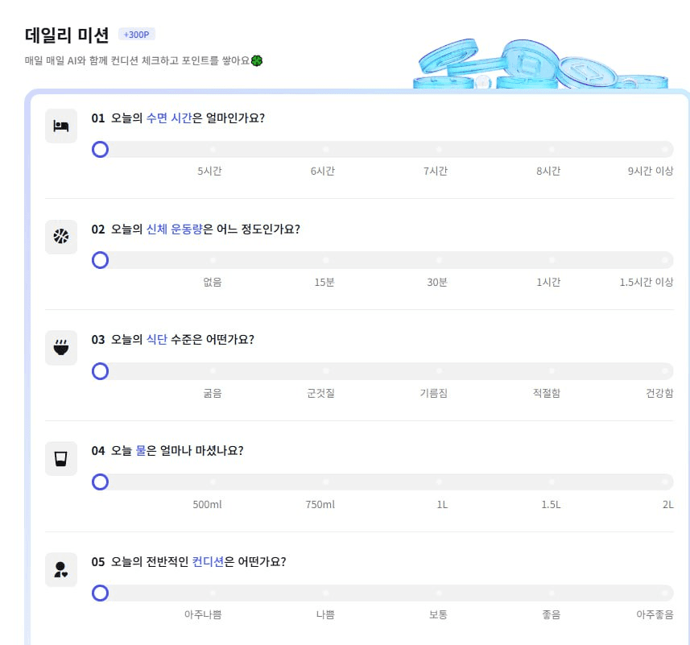Click the person-heart condition icon
This screenshot has width=690, height=645.
(61, 570)
